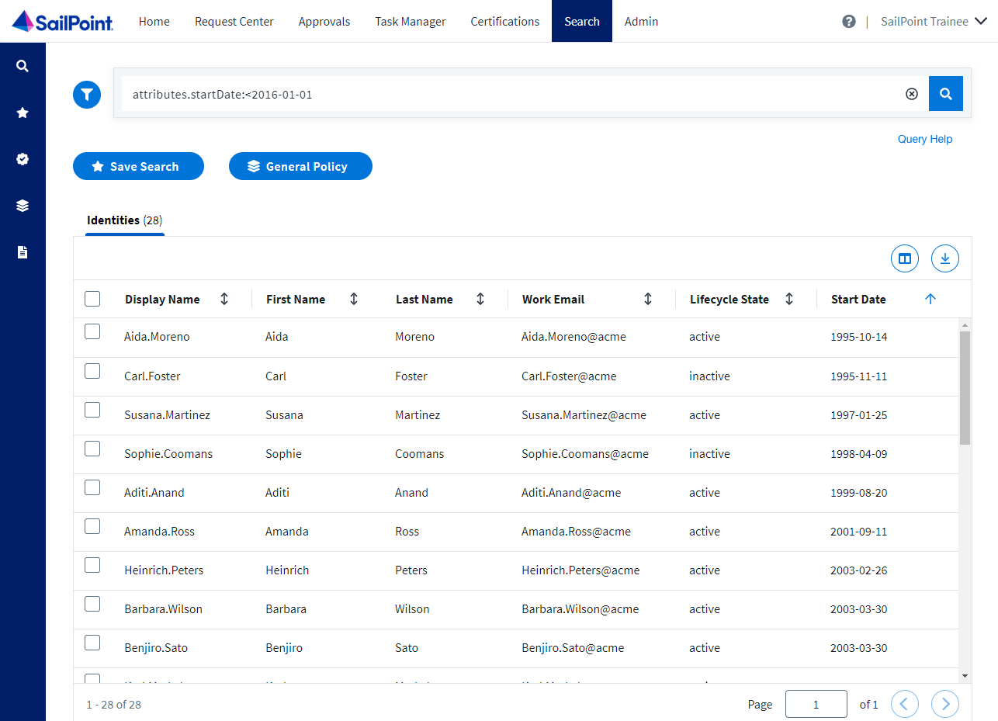998x721 pixels.
Task: Navigate to the Certifications menu item
Action: pos(504,21)
